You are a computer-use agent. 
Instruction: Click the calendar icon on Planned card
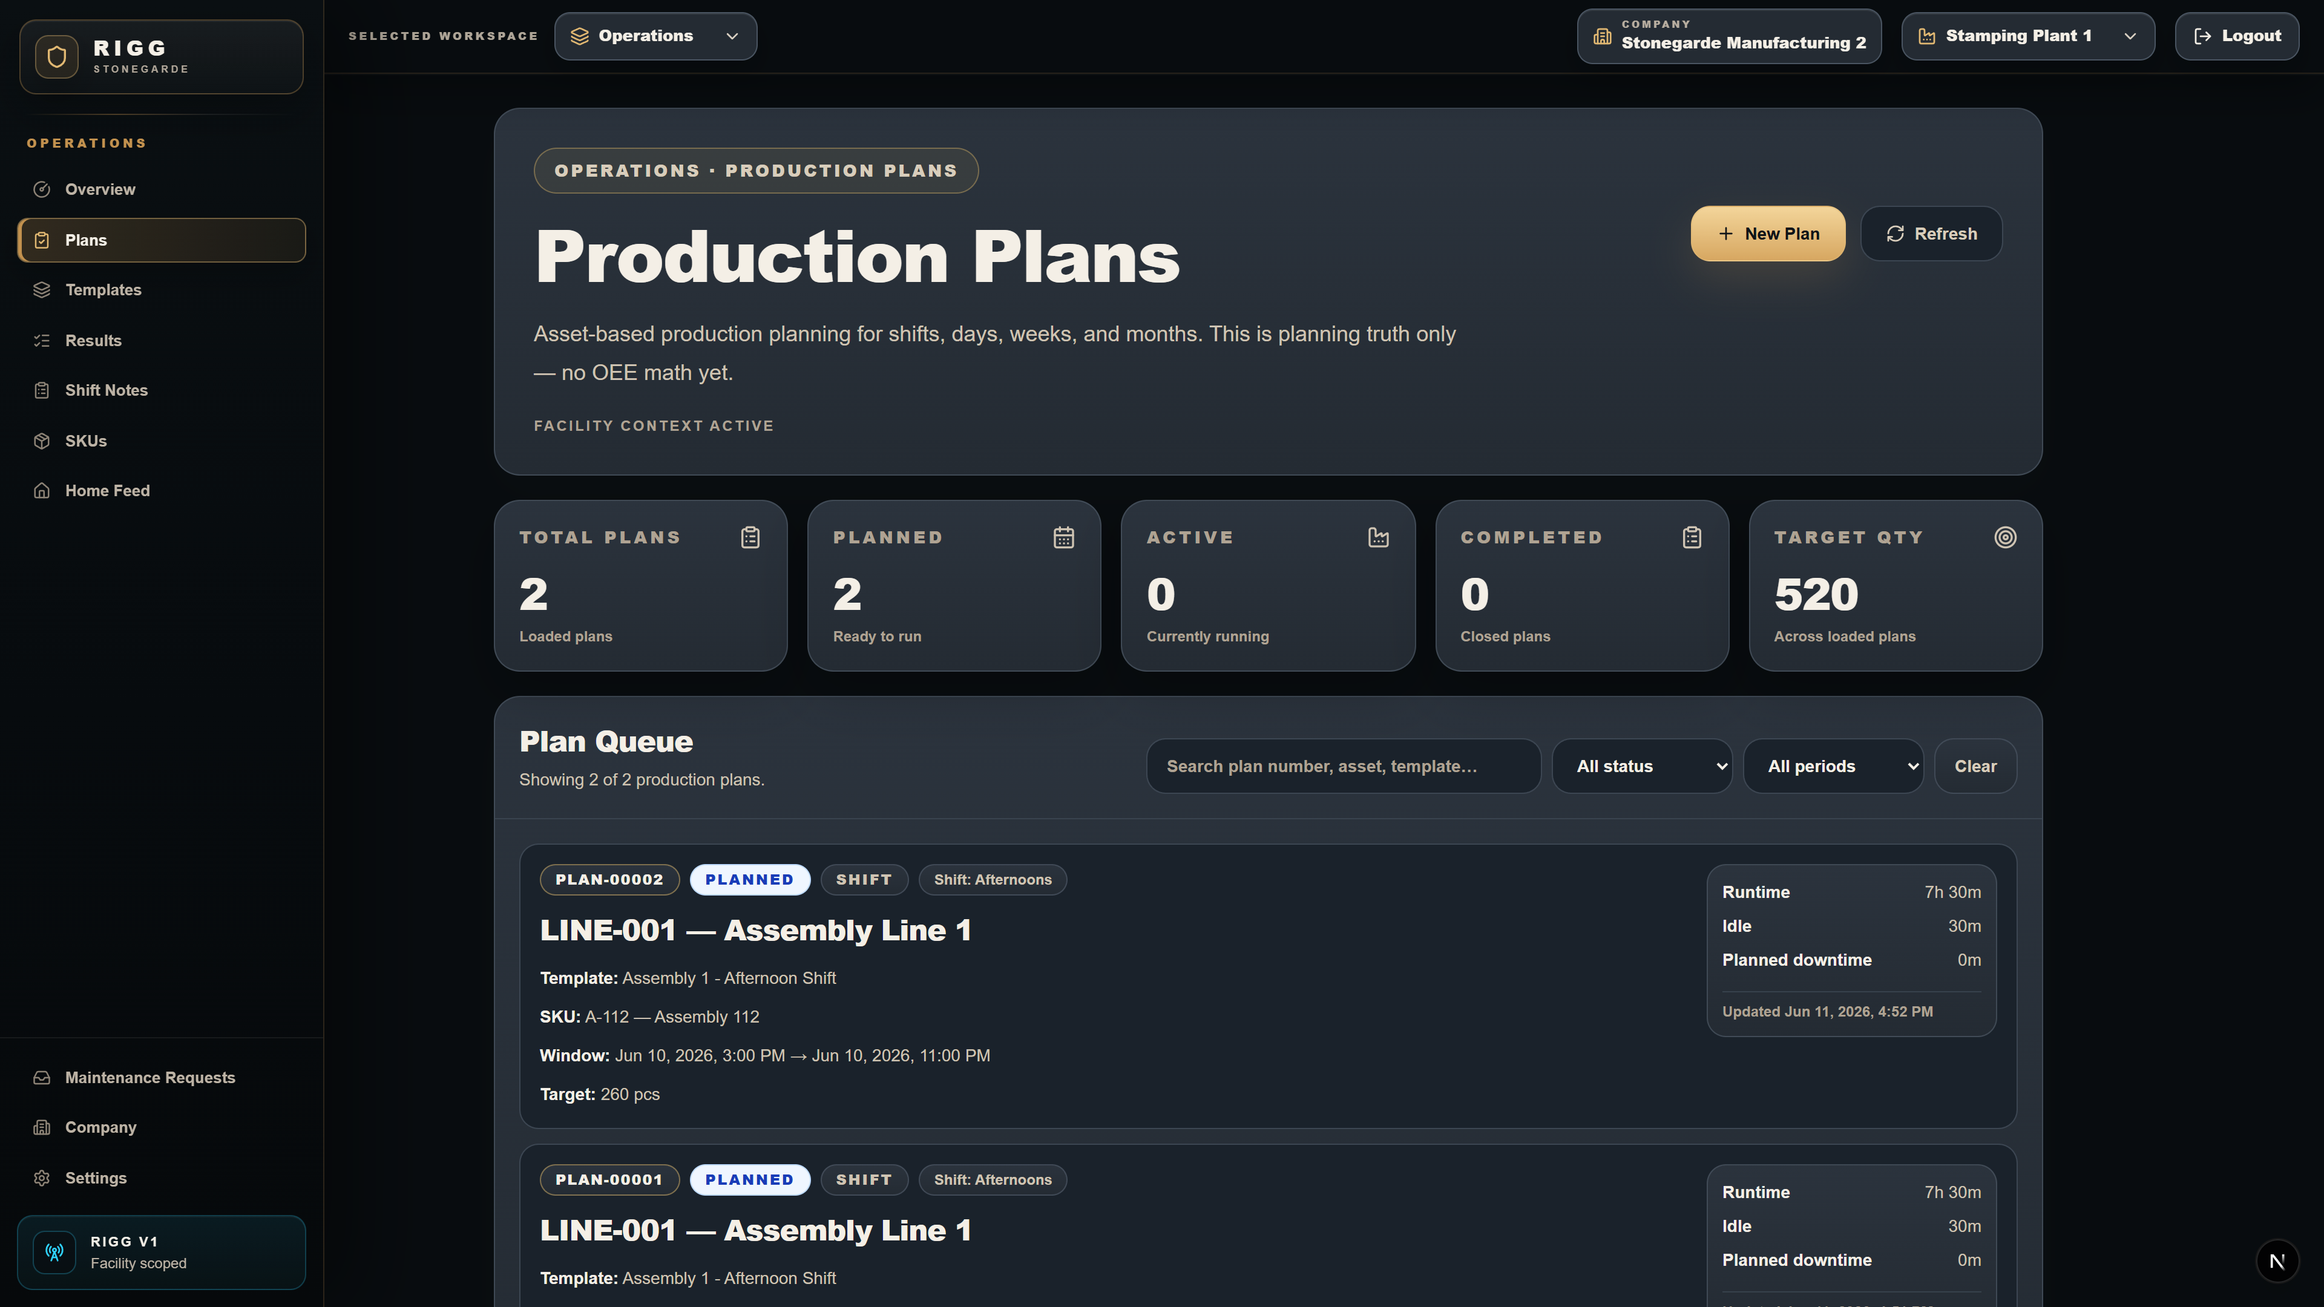tap(1064, 537)
